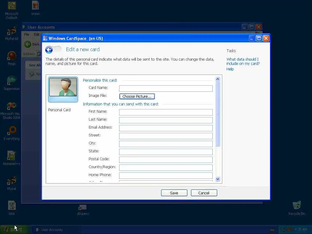Open File menu in User Accounts window
This screenshot has height=234, width=312.
click(x=27, y=34)
